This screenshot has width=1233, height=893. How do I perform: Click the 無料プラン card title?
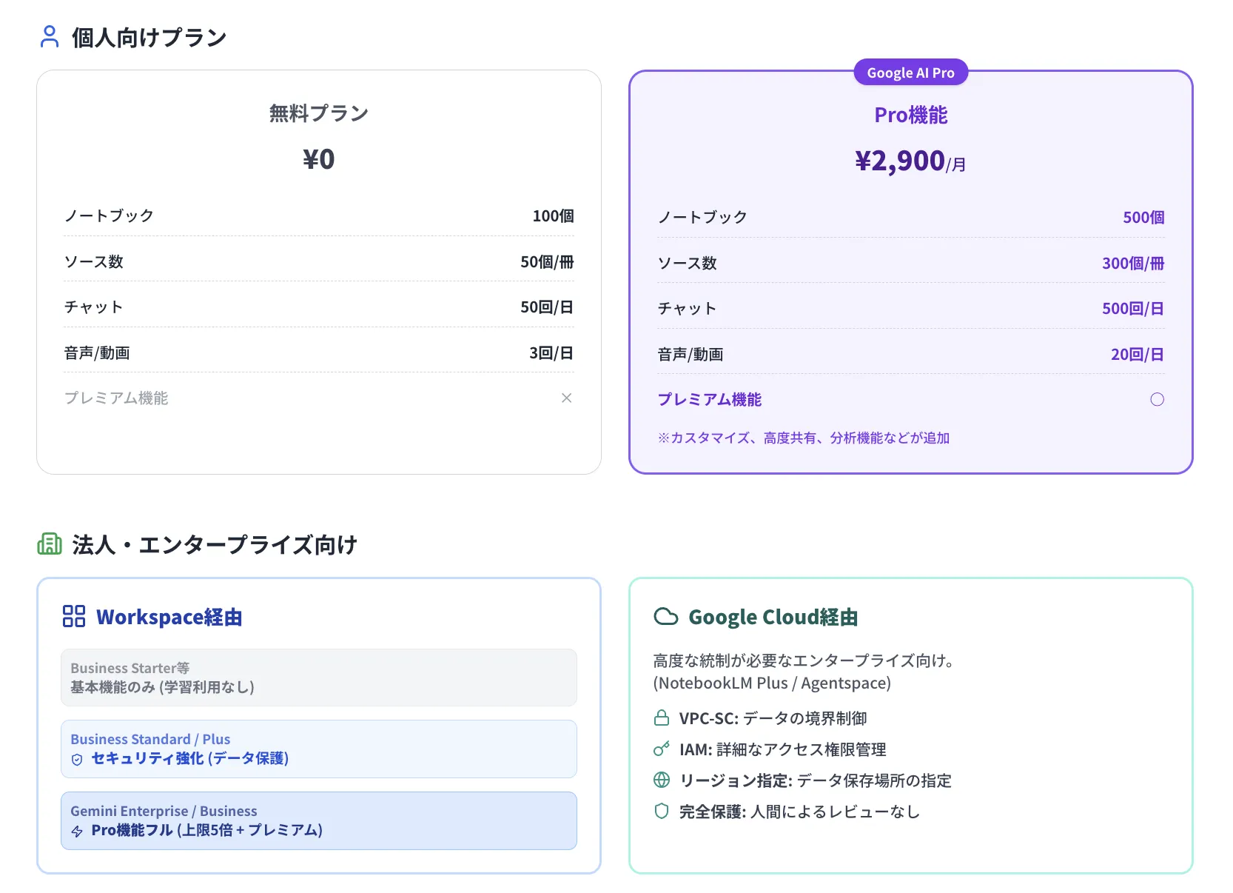coord(318,113)
